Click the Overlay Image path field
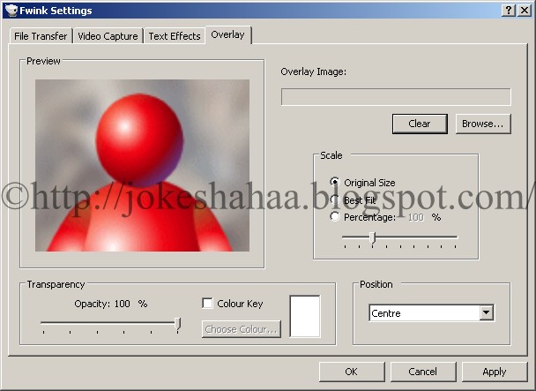Image resolution: width=536 pixels, height=391 pixels. (396, 97)
